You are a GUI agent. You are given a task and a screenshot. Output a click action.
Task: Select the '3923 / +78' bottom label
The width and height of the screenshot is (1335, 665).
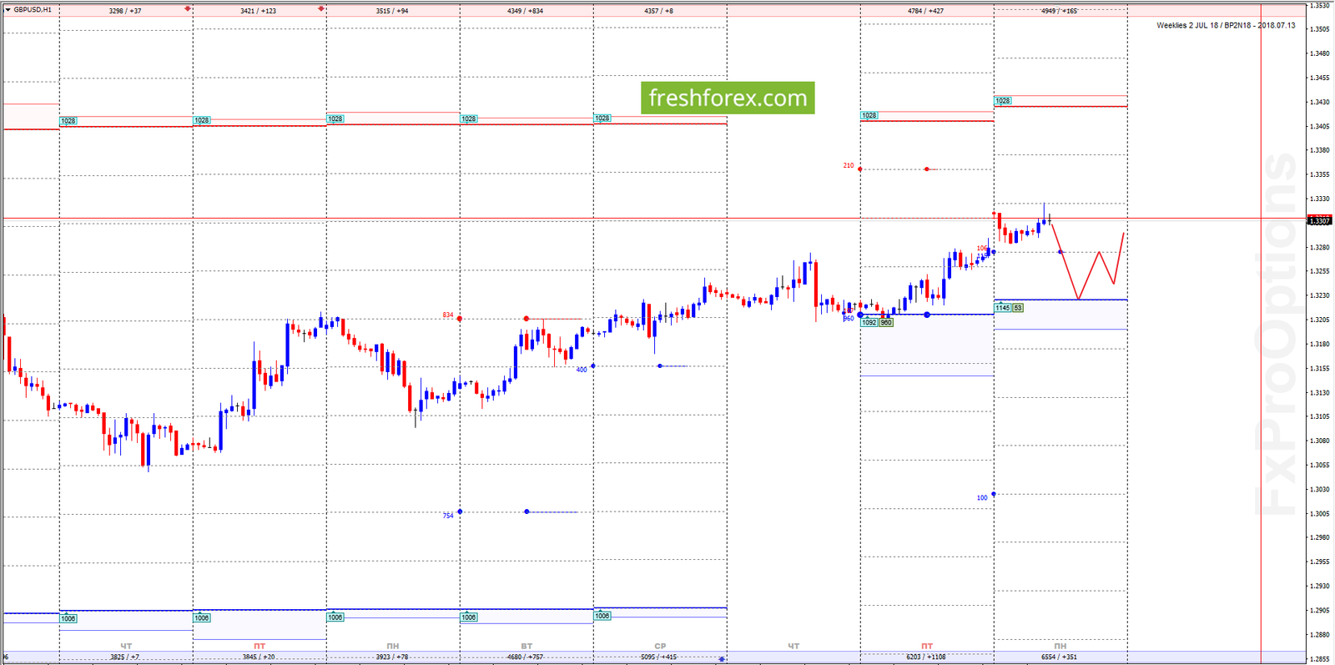392,657
